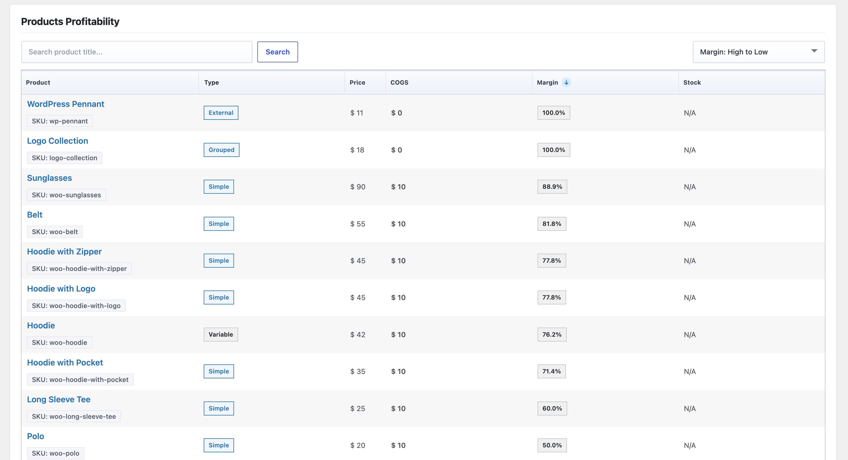Open the WordPress Pennant product link

click(x=65, y=104)
